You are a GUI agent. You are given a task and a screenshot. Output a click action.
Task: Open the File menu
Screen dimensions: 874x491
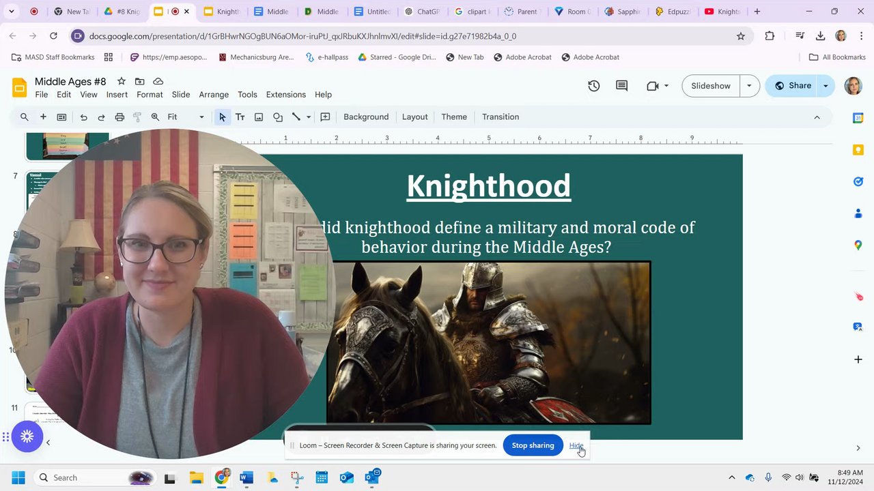42,95
